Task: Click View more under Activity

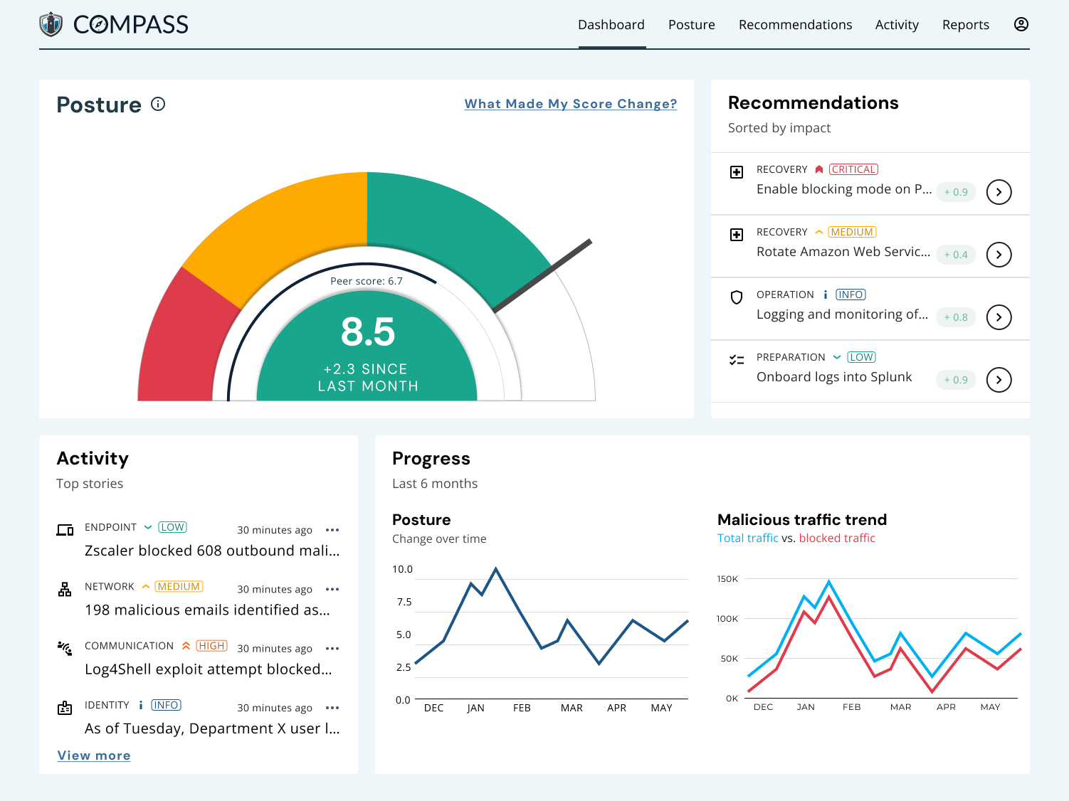Action: (94, 755)
